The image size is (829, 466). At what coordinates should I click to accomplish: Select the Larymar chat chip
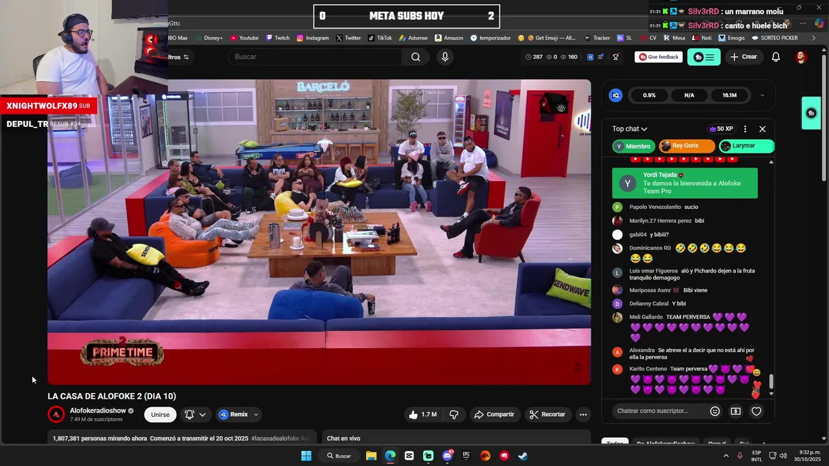pyautogui.click(x=746, y=146)
